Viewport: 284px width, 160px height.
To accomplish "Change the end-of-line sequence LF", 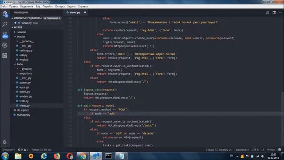I will [x=262, y=150].
